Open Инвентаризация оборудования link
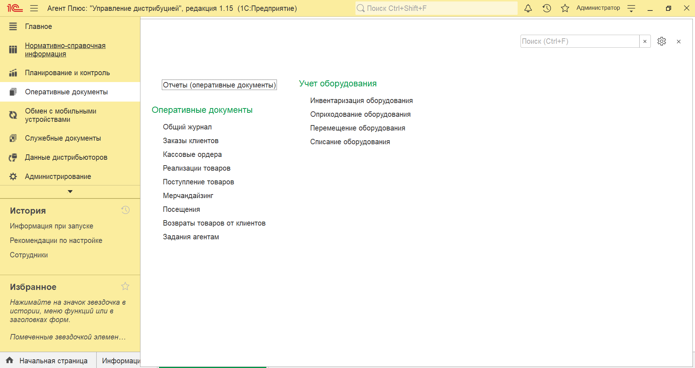 pos(361,100)
